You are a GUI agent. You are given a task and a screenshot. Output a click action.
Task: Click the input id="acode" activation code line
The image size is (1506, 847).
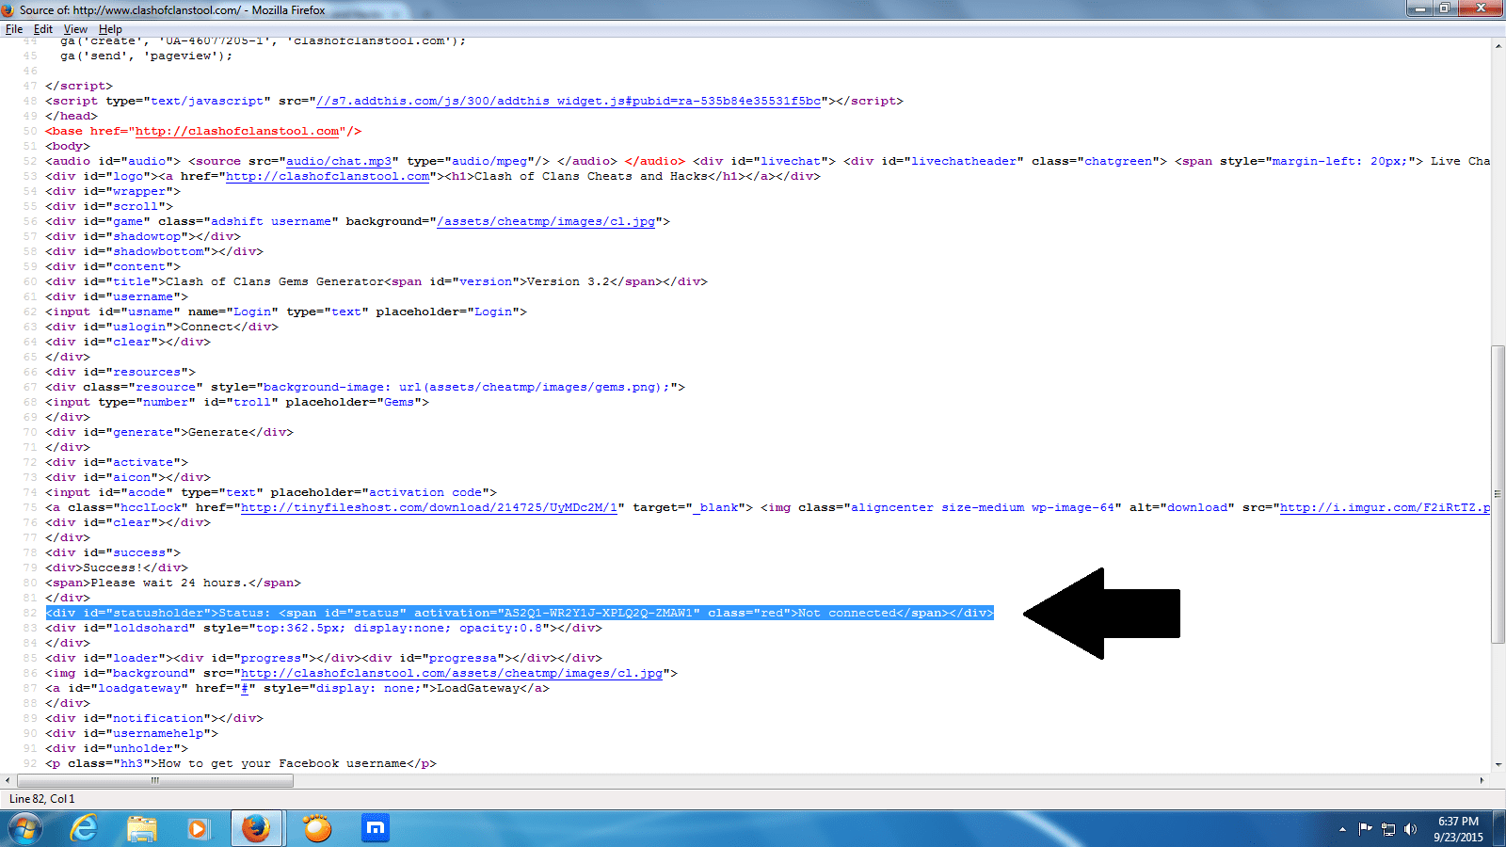pos(271,492)
